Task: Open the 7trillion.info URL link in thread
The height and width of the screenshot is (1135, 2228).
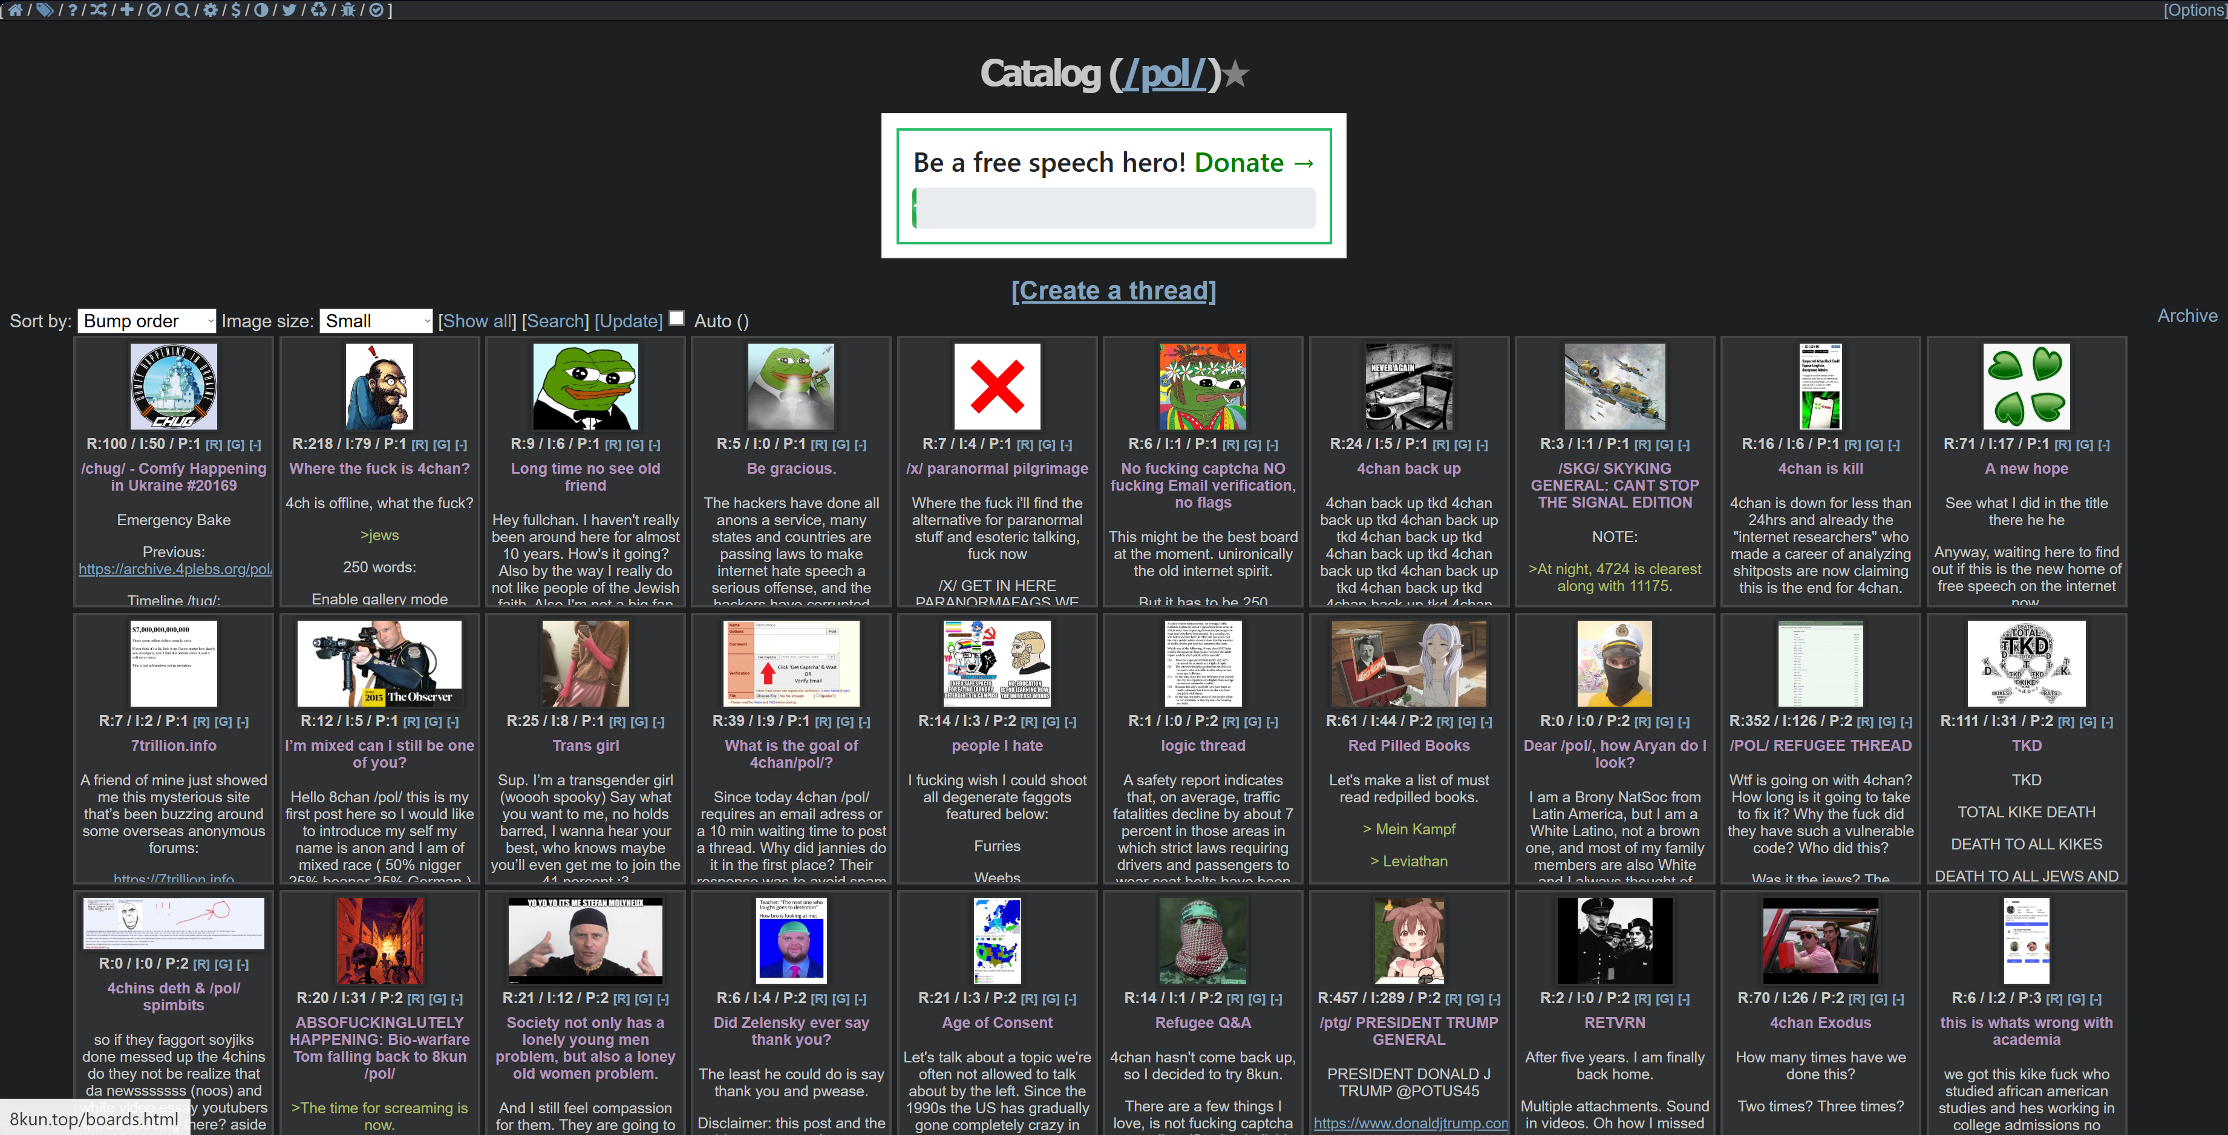Action: coord(174,878)
